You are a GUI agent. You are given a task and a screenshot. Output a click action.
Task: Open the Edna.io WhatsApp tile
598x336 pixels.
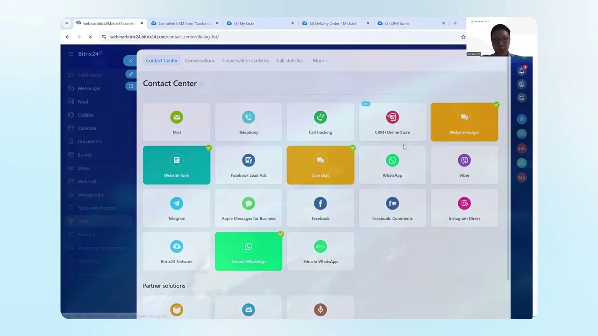click(320, 251)
